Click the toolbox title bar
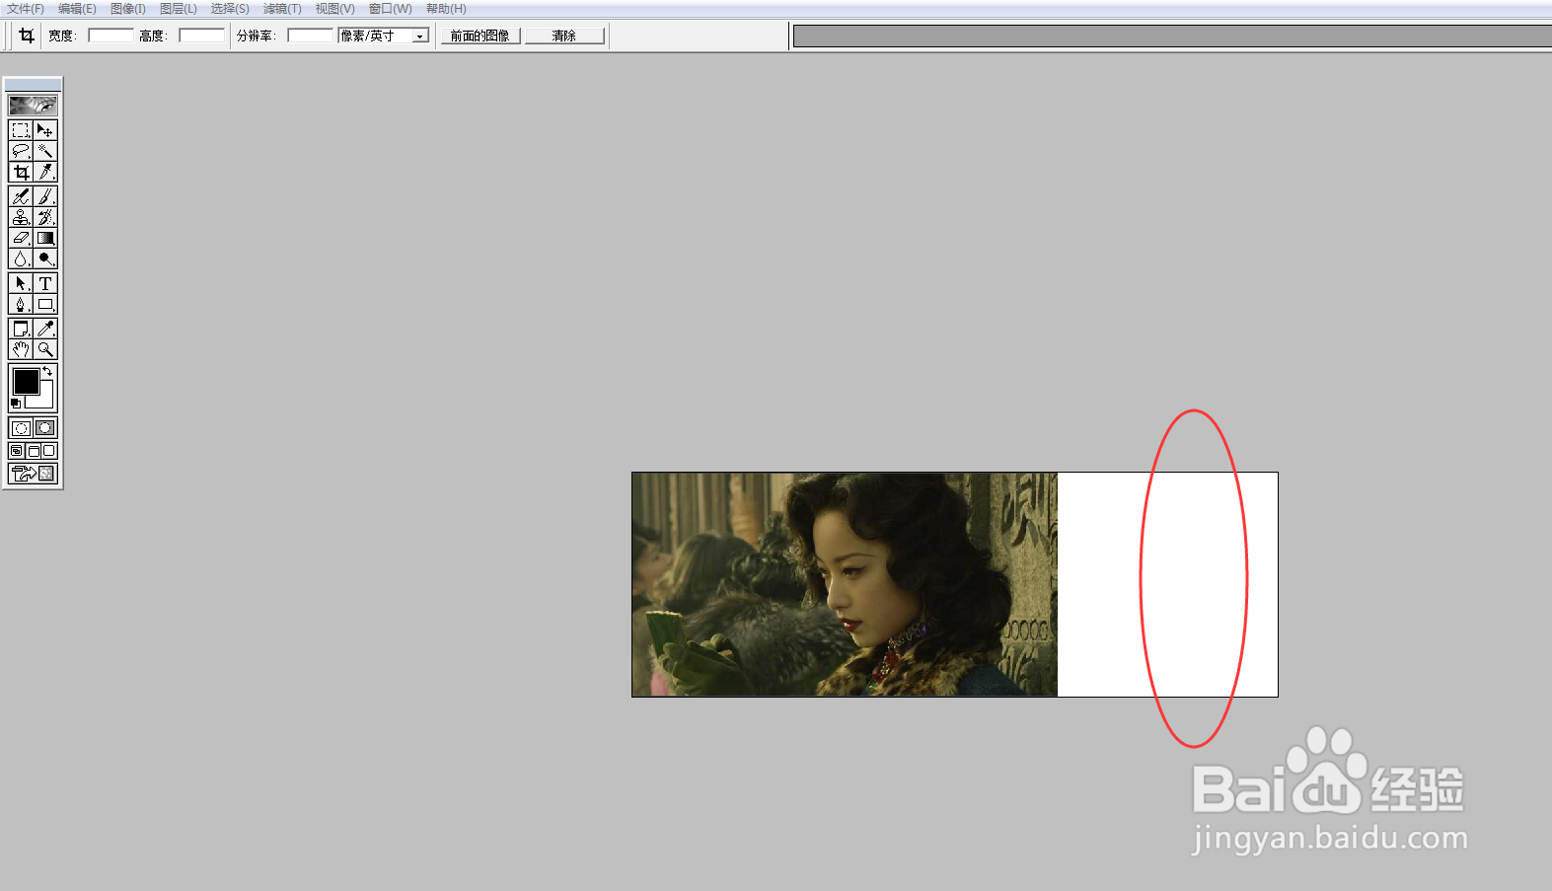The height and width of the screenshot is (891, 1552). coord(34,85)
